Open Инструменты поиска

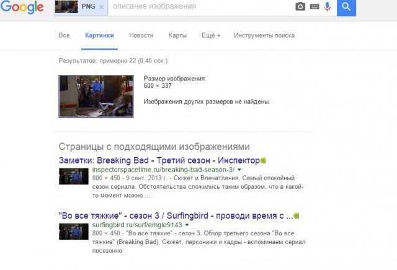[264, 35]
